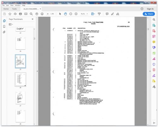The width and height of the screenshot is (158, 127).
Task: Add a comment sticky note
Action: pos(107,14)
